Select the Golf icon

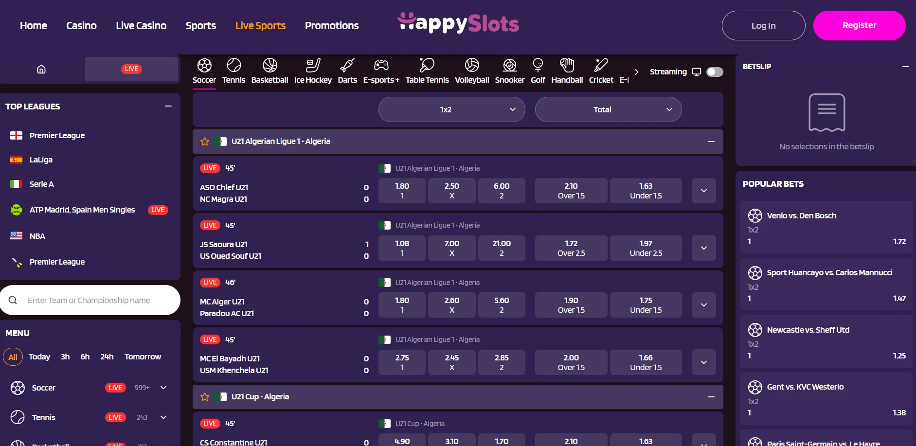pos(538,65)
